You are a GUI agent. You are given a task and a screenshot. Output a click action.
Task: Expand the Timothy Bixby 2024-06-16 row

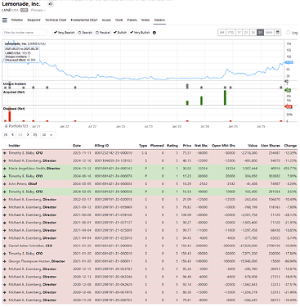tap(5, 176)
